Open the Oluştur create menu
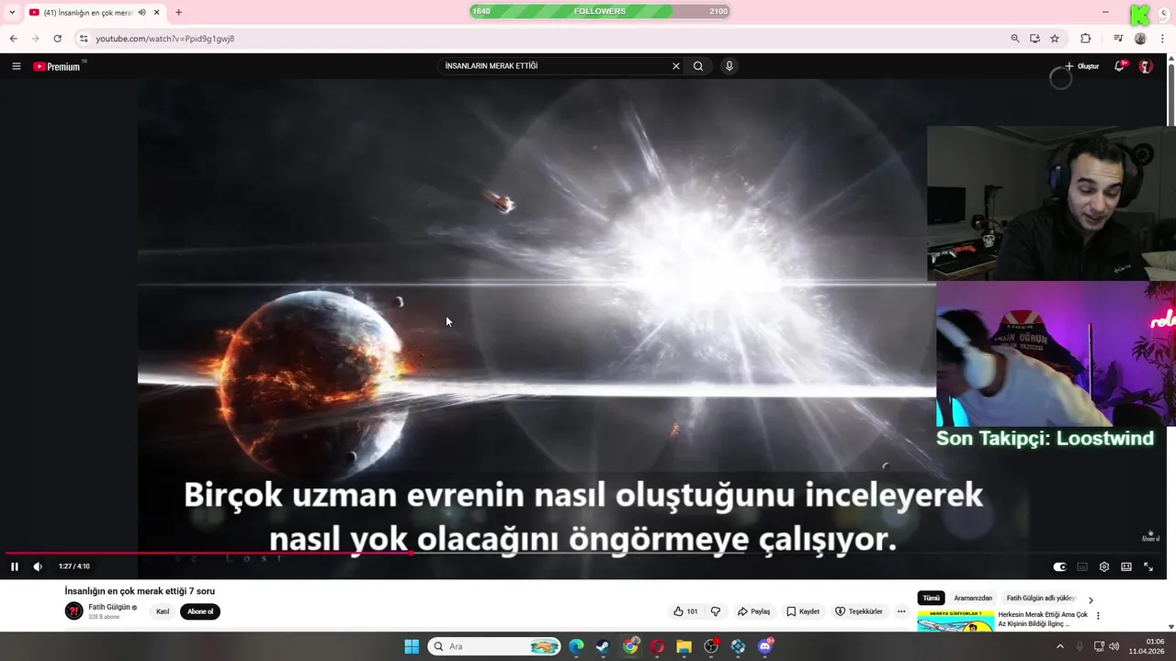 click(x=1081, y=66)
